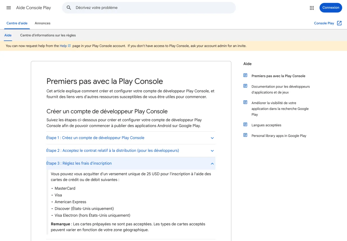Click the Aide Console Play title
347x241 pixels.
[x=34, y=8]
